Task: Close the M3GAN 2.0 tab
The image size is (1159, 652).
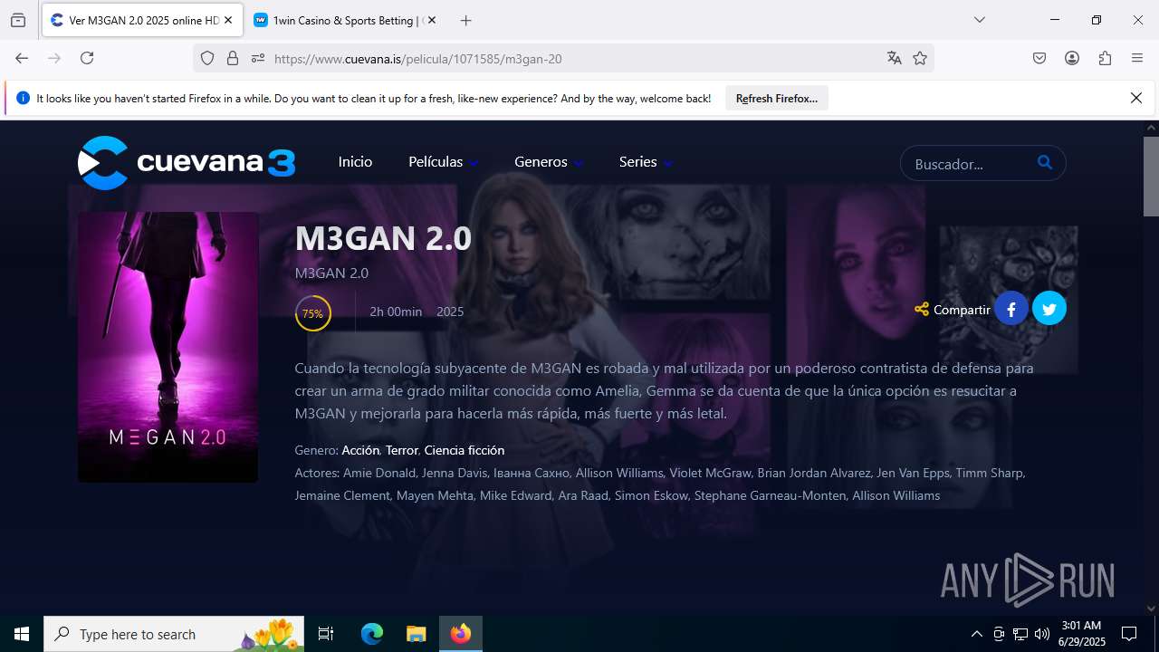Action: pyautogui.click(x=228, y=20)
